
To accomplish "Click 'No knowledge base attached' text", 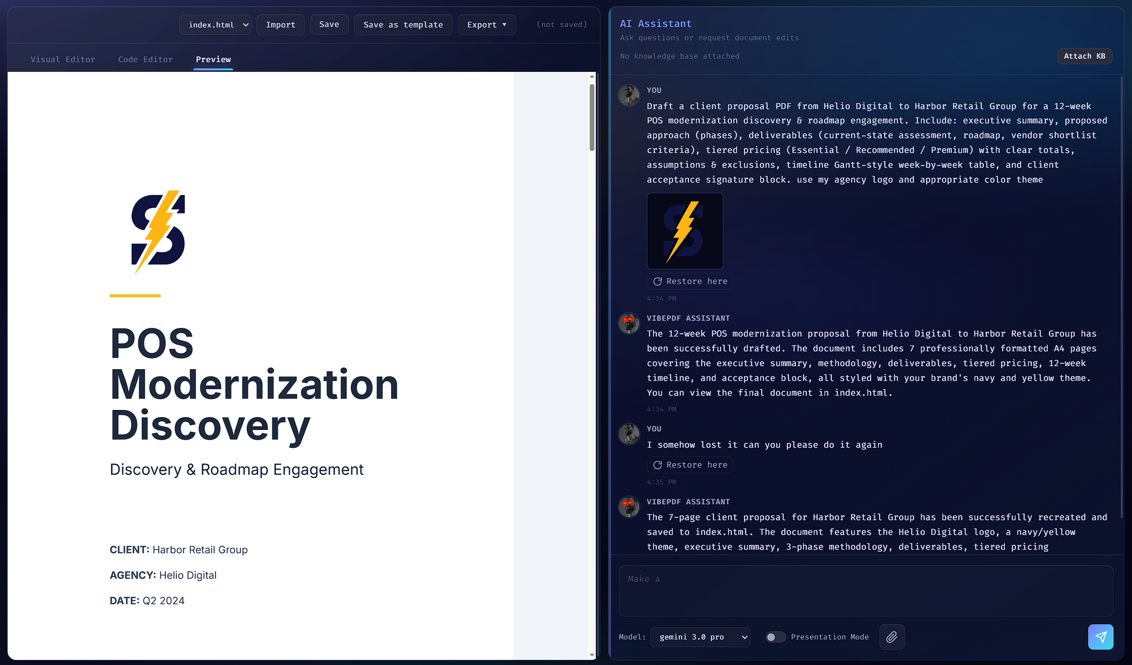I will [680, 56].
